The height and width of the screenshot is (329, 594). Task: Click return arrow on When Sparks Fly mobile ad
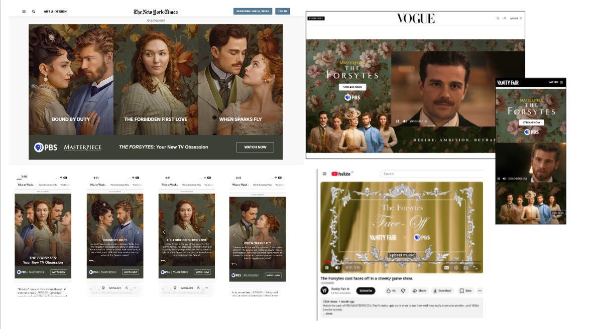(234, 264)
